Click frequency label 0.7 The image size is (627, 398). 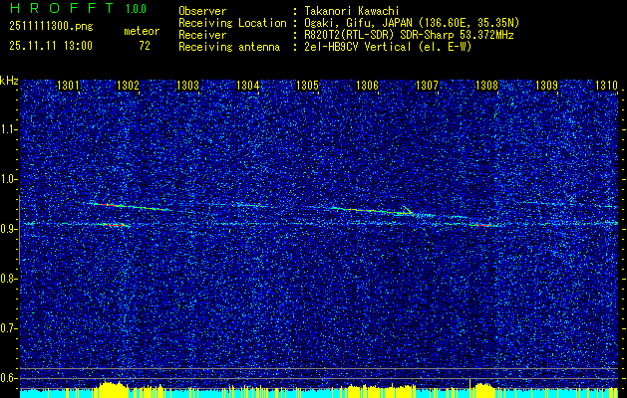click(9, 328)
